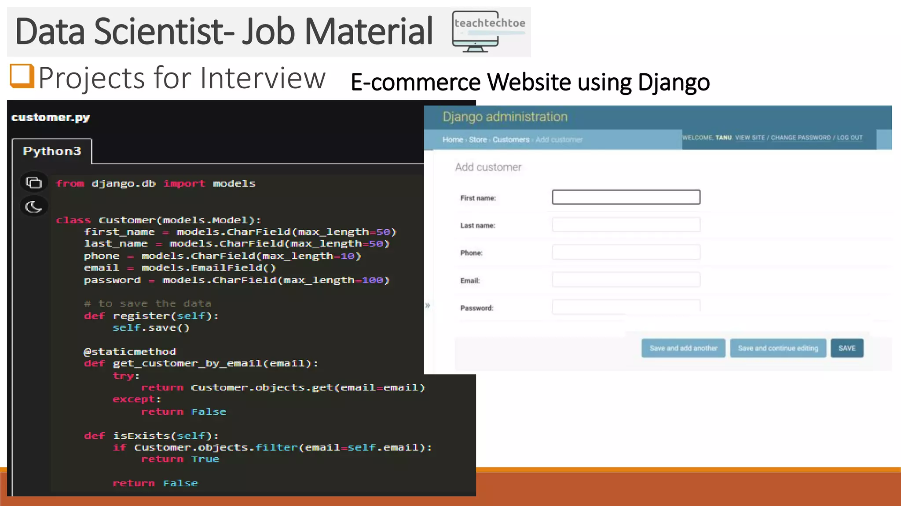Click the 'E-commerce Website using Django' title
The image size is (901, 506).
(530, 82)
